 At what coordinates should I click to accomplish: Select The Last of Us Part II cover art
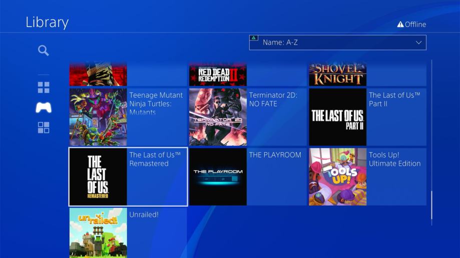(338, 117)
